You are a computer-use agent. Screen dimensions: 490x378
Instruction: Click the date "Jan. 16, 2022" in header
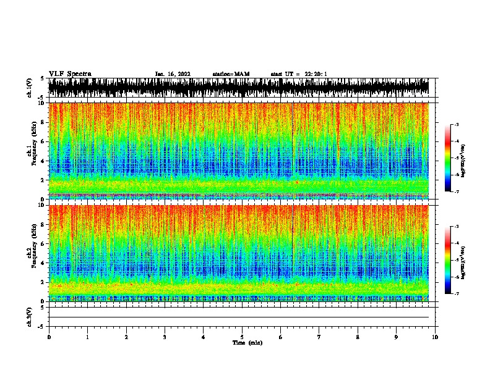coord(173,74)
